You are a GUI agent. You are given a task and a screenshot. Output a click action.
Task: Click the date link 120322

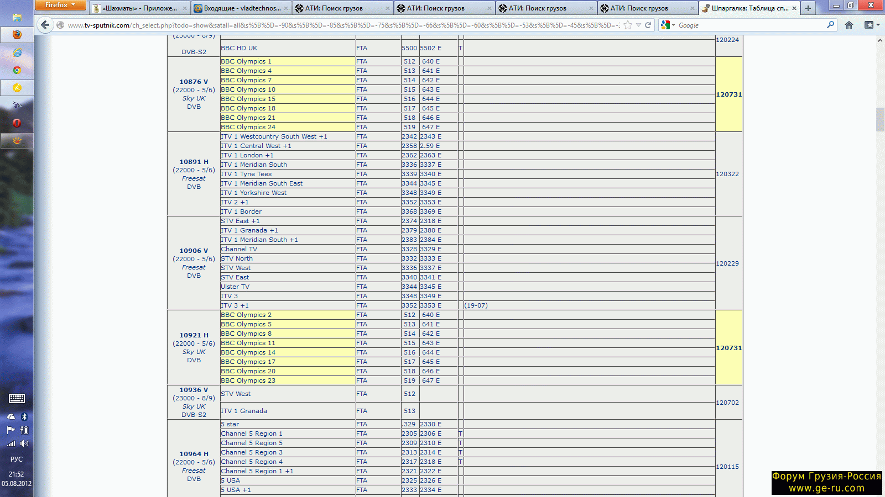tap(727, 174)
